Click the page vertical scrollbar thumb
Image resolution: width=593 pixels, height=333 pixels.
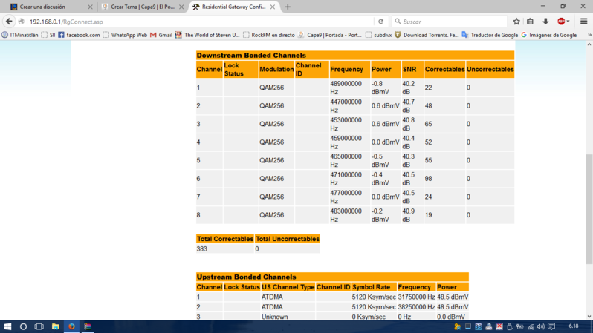[x=589, y=208]
